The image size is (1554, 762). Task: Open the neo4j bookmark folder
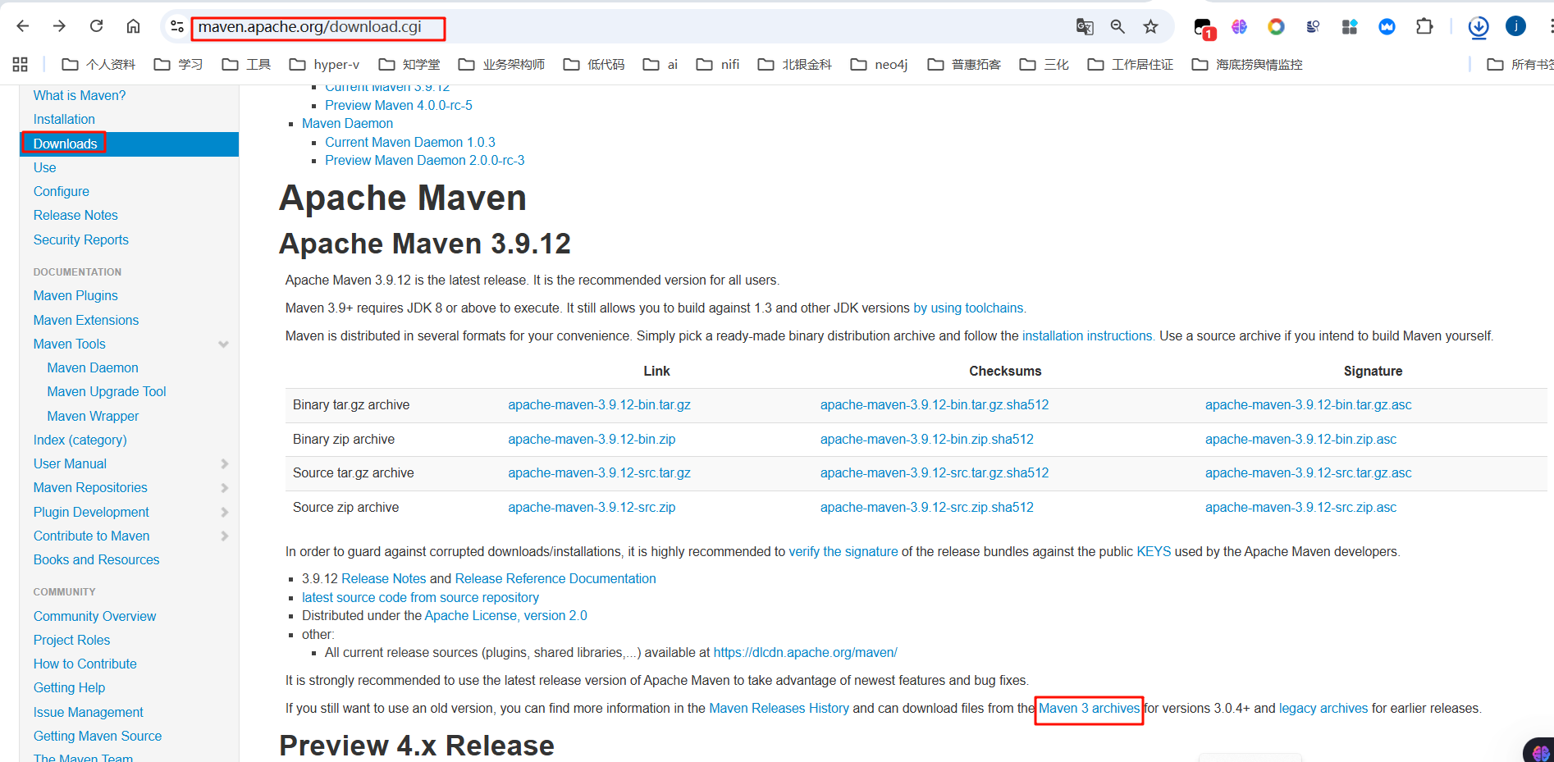879,64
